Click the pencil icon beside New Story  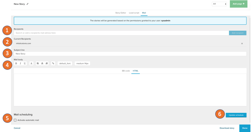click(28, 4)
